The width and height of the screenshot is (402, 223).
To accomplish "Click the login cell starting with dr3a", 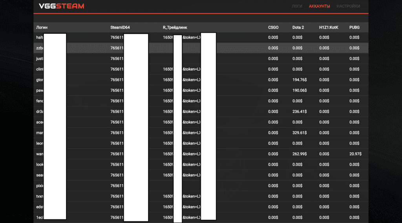I will 40,112.
